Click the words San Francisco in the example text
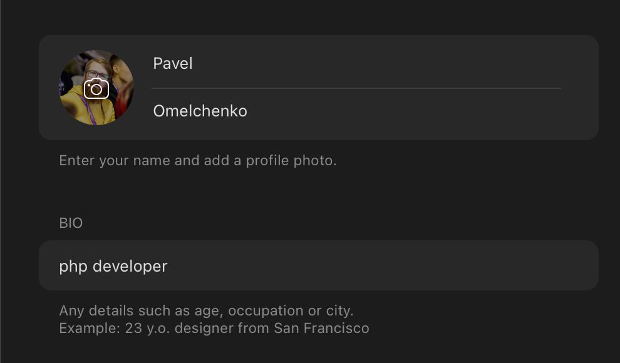 tap(321, 328)
